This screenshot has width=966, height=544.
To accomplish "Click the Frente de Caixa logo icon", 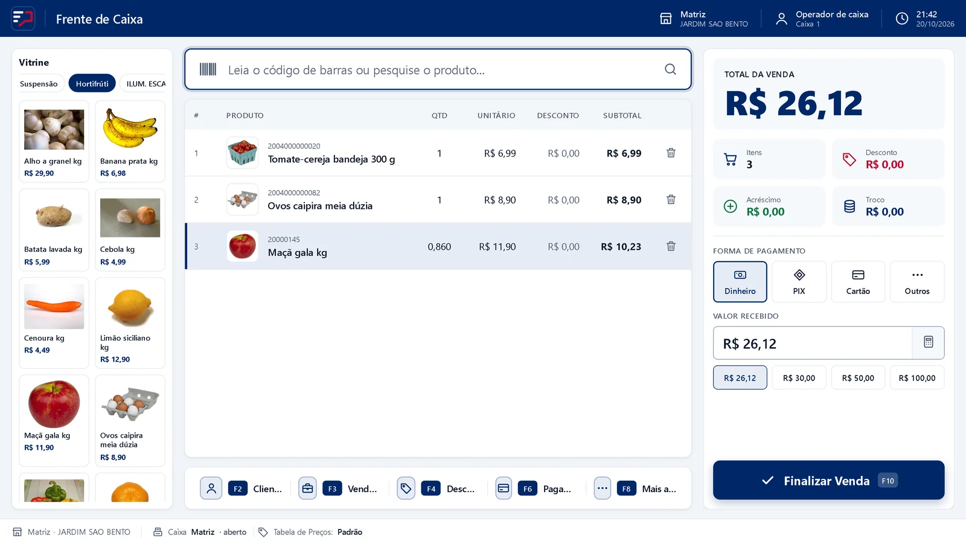I will (23, 18).
